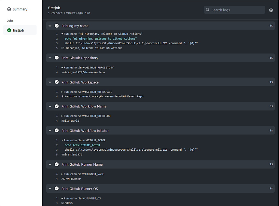Click the check icon beside Print GitHub Runner OS

[x=57, y=189]
